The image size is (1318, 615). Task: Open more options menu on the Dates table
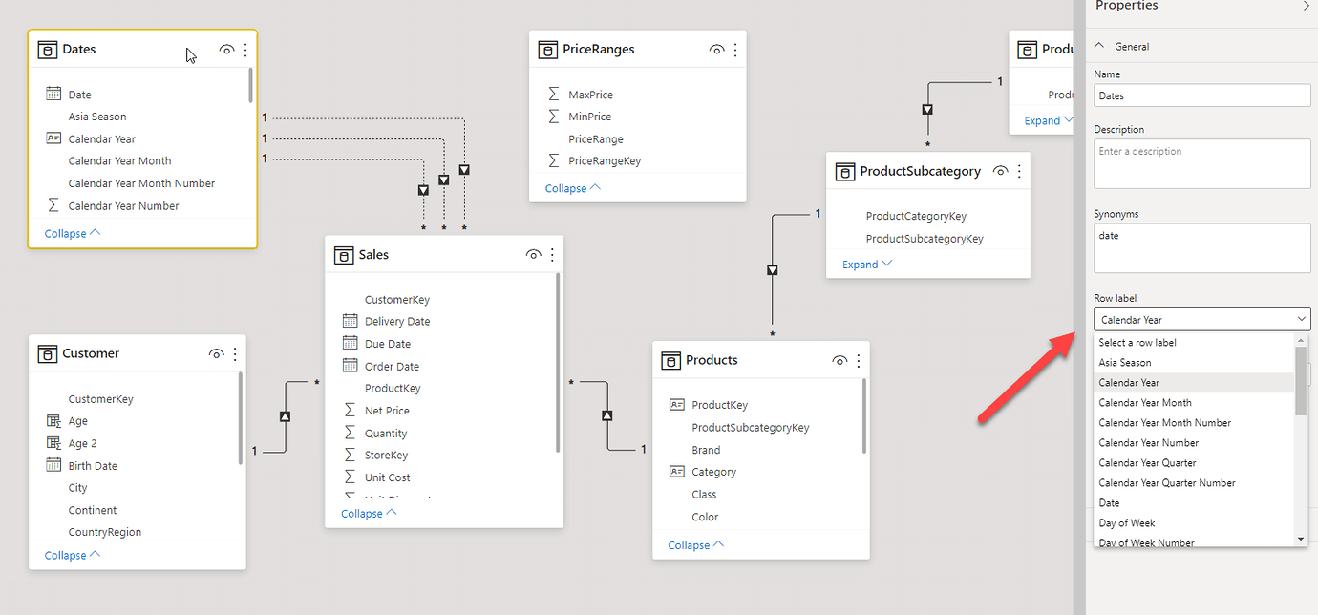click(245, 49)
